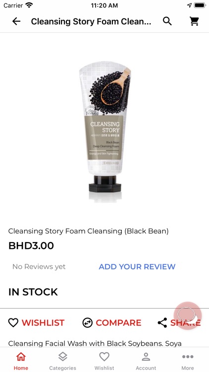The width and height of the screenshot is (209, 372).
Task: Tap the SHARE button label
Action: point(186,323)
